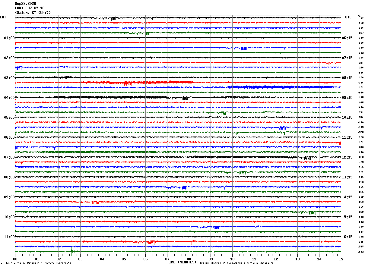Select the 09:15 UTC time label
Viewport: 365px width, 267px height.
[x=347, y=98]
